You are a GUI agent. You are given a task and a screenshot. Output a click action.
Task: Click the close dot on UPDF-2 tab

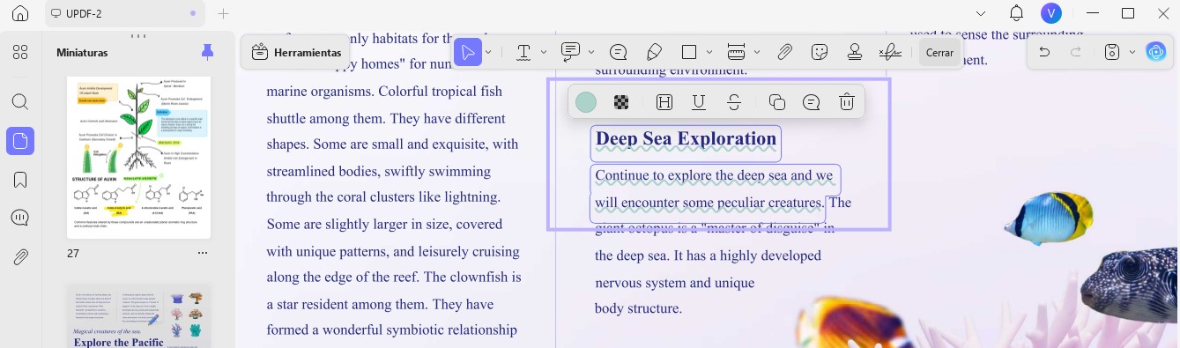coord(193,13)
